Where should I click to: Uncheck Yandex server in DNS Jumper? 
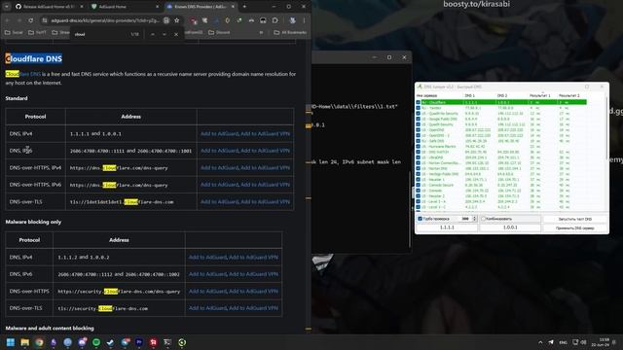[x=418, y=108]
